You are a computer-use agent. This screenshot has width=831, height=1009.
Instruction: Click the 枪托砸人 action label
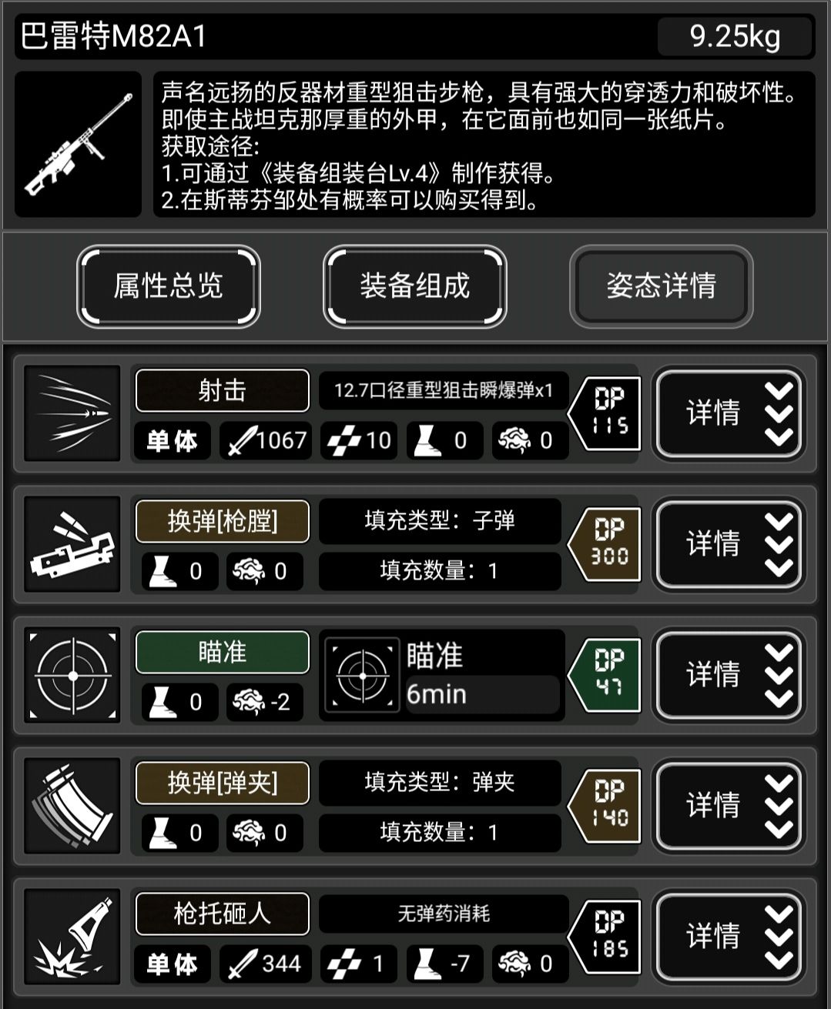tap(223, 914)
